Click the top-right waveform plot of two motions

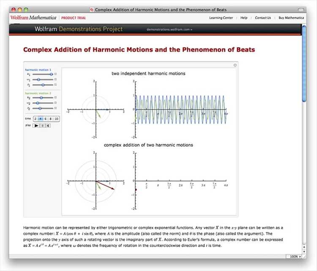(180, 109)
